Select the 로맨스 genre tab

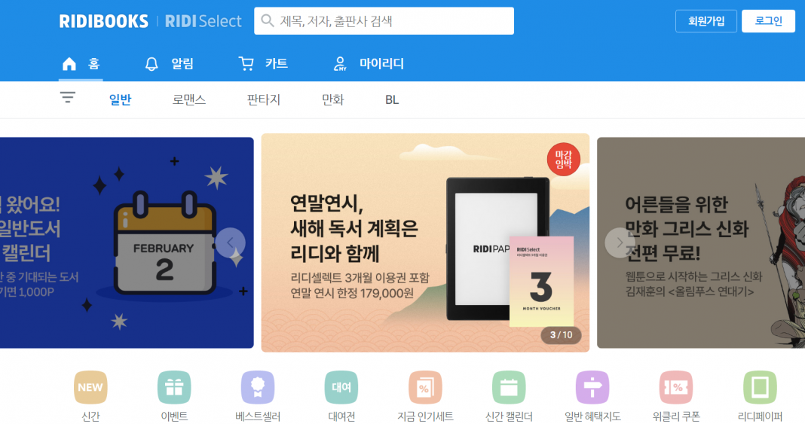[x=189, y=99]
